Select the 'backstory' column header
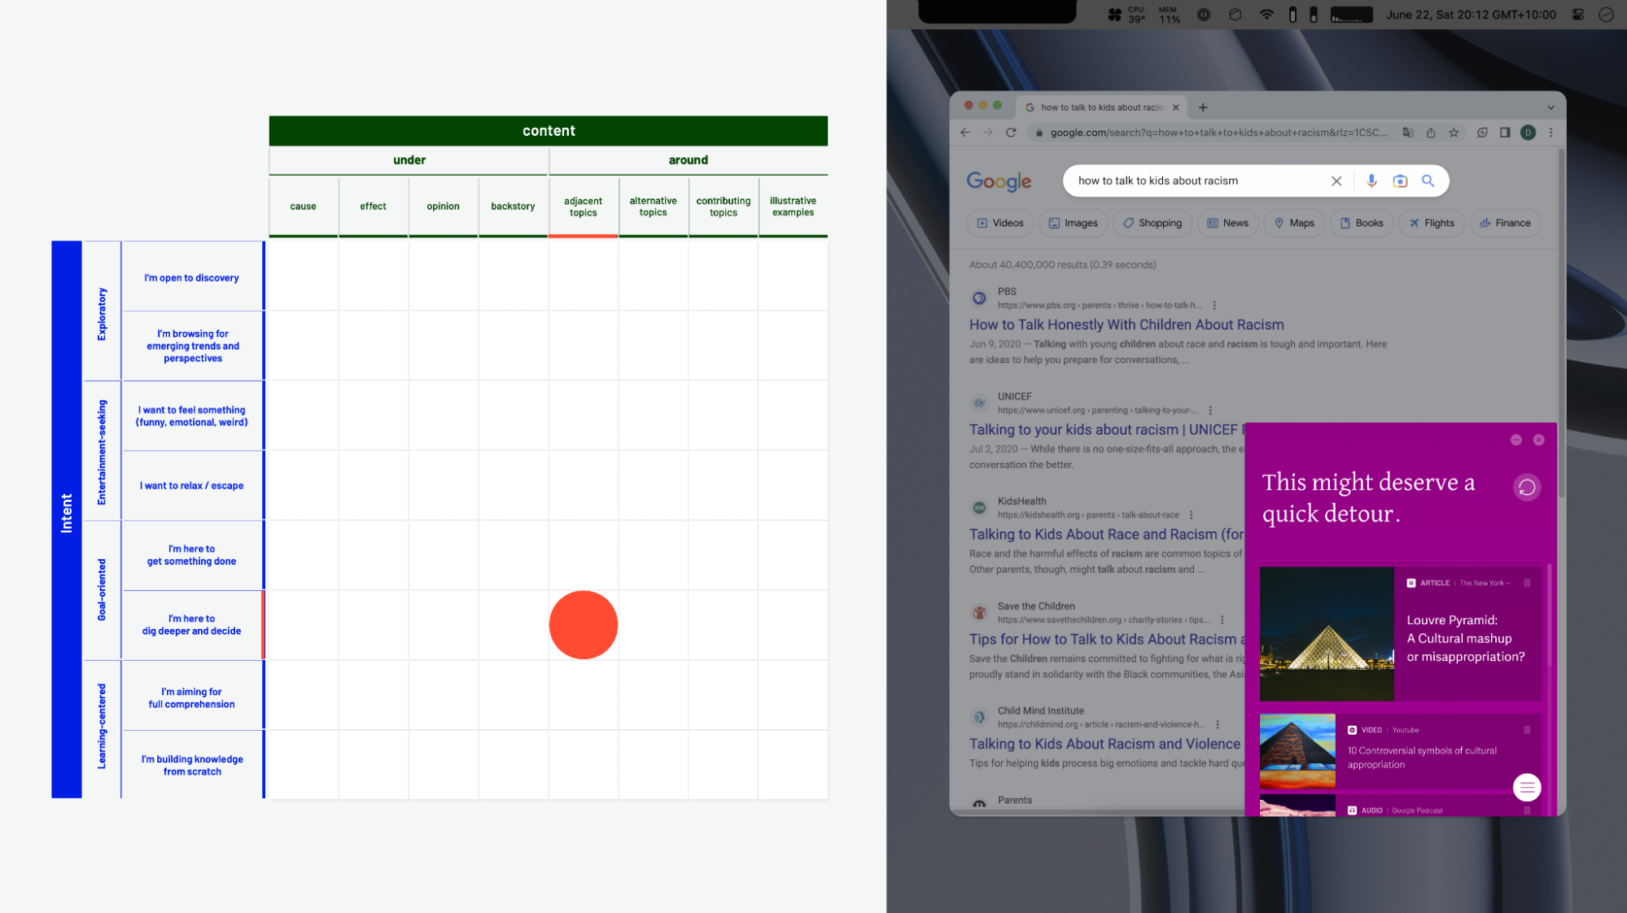This screenshot has width=1627, height=913. click(513, 207)
